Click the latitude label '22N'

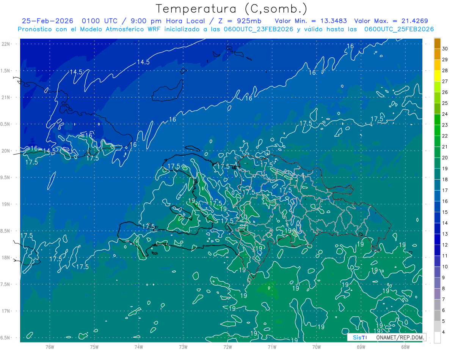pos(6,44)
